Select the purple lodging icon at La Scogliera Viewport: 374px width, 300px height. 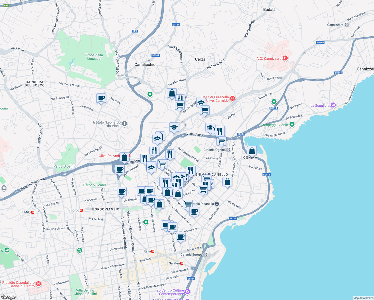[333, 105]
